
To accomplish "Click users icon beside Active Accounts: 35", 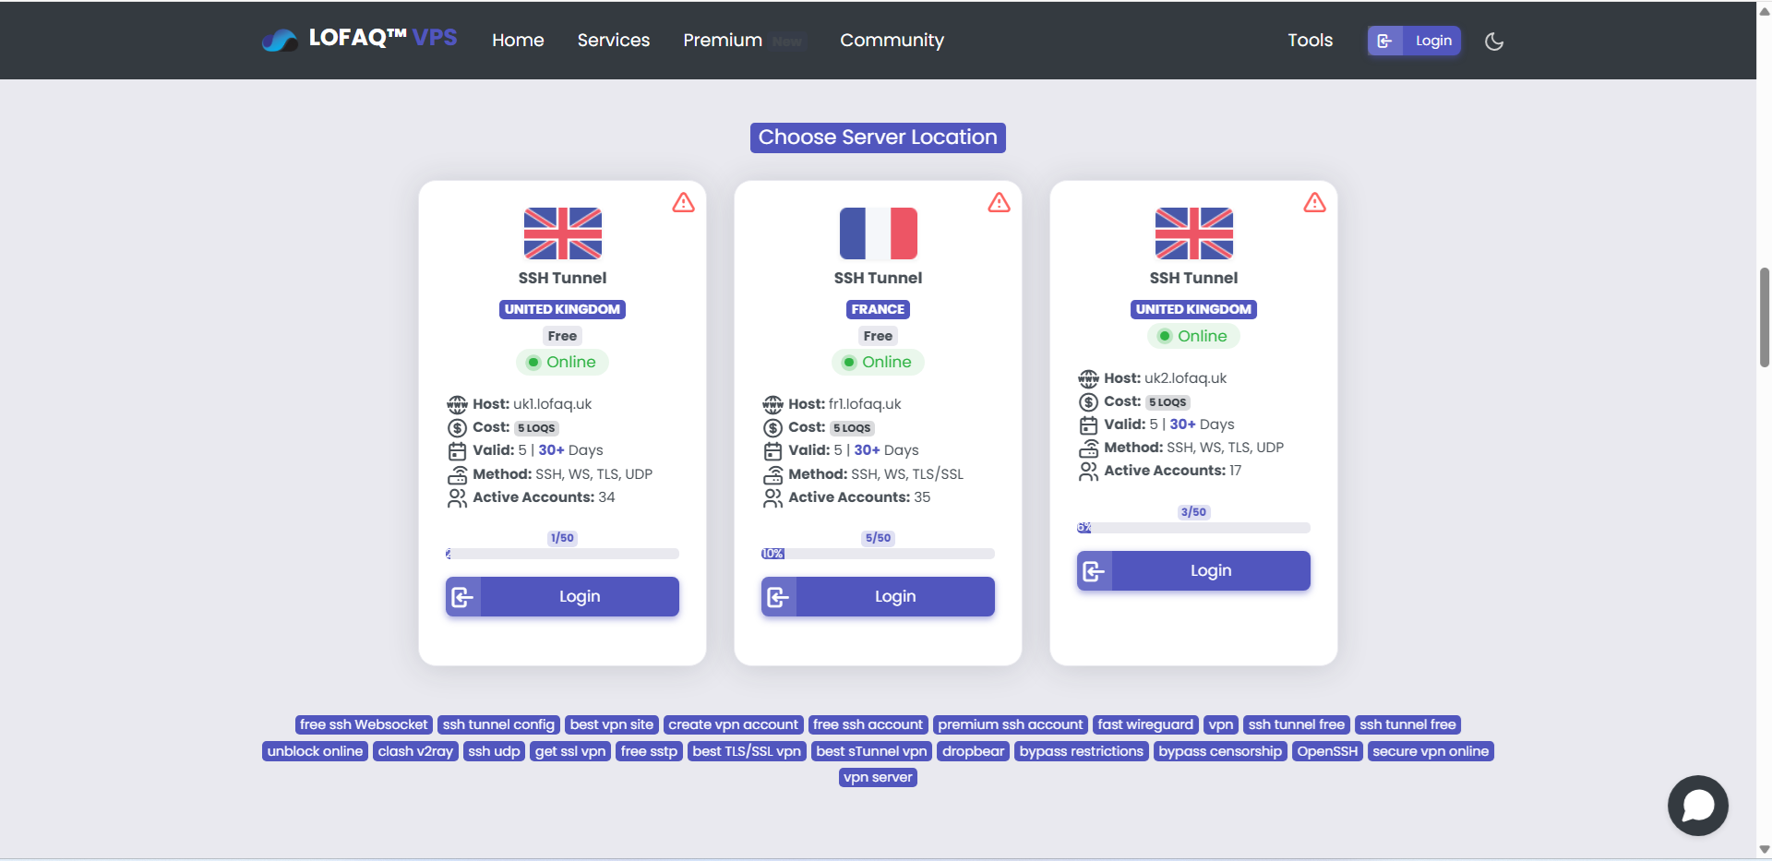I will pyautogui.click(x=772, y=498).
